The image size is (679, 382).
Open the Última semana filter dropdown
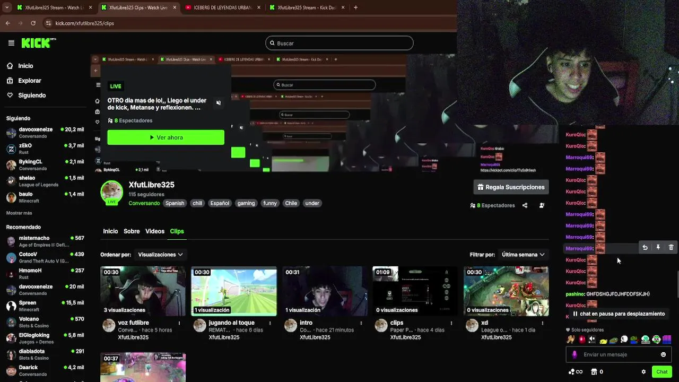pyautogui.click(x=523, y=255)
